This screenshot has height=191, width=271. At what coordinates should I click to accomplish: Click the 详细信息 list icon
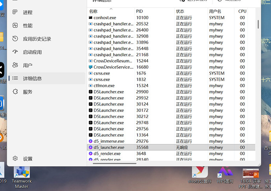[x=15, y=78]
